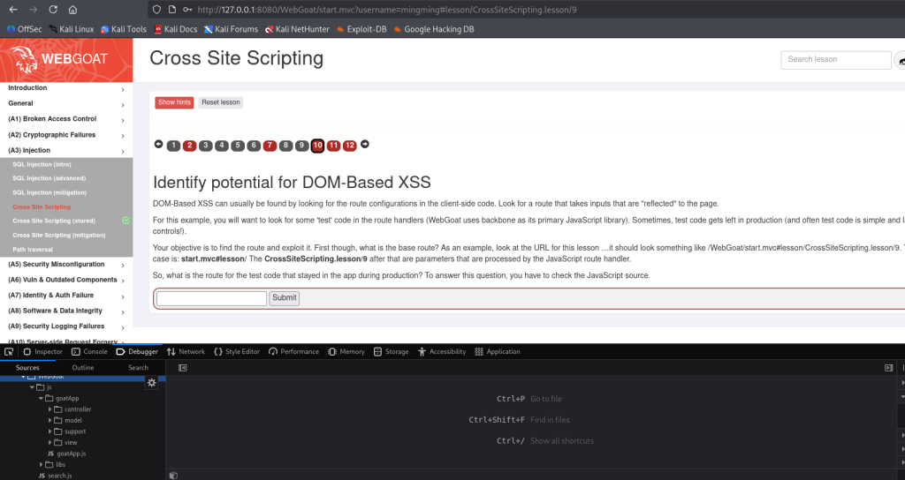
Task: Open the Outline tab in Debugger
Action: coord(82,368)
